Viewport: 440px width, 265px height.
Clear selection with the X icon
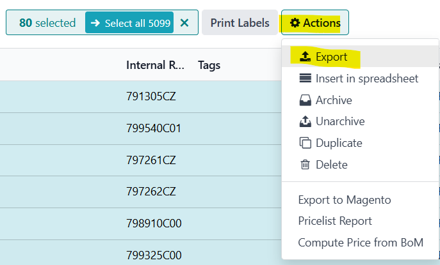[x=184, y=23]
